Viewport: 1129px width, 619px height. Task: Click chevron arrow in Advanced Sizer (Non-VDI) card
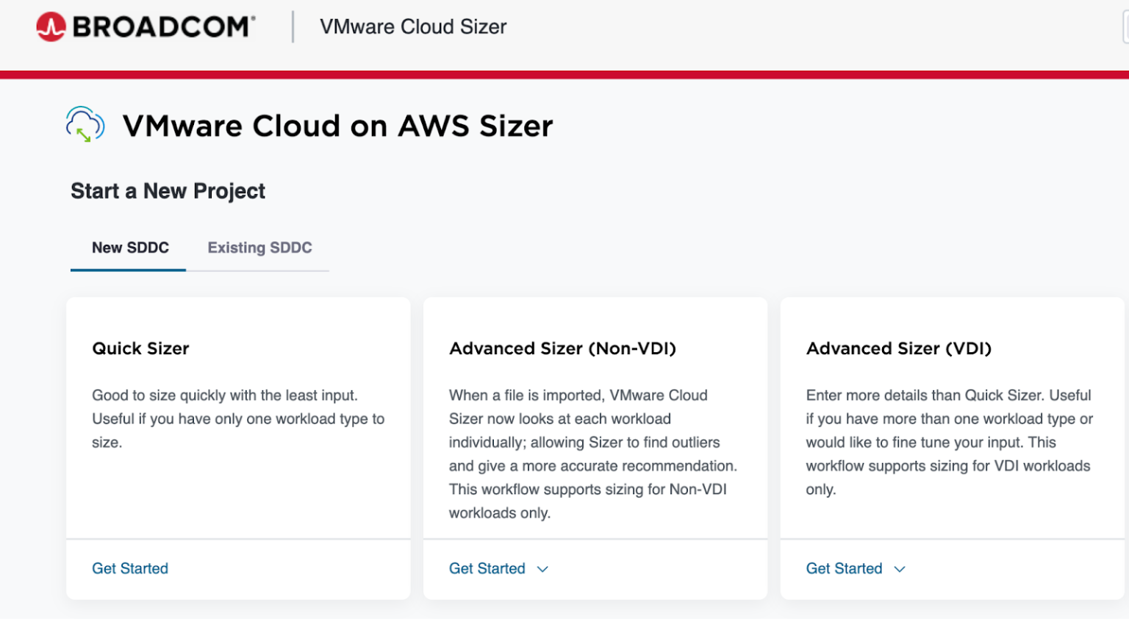click(542, 569)
